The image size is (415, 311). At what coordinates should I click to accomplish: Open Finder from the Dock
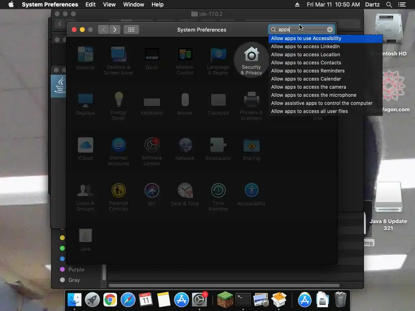75,299
